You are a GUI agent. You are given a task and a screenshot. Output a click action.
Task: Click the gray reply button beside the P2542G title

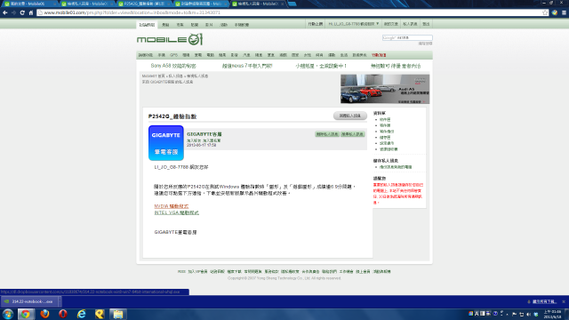349,116
